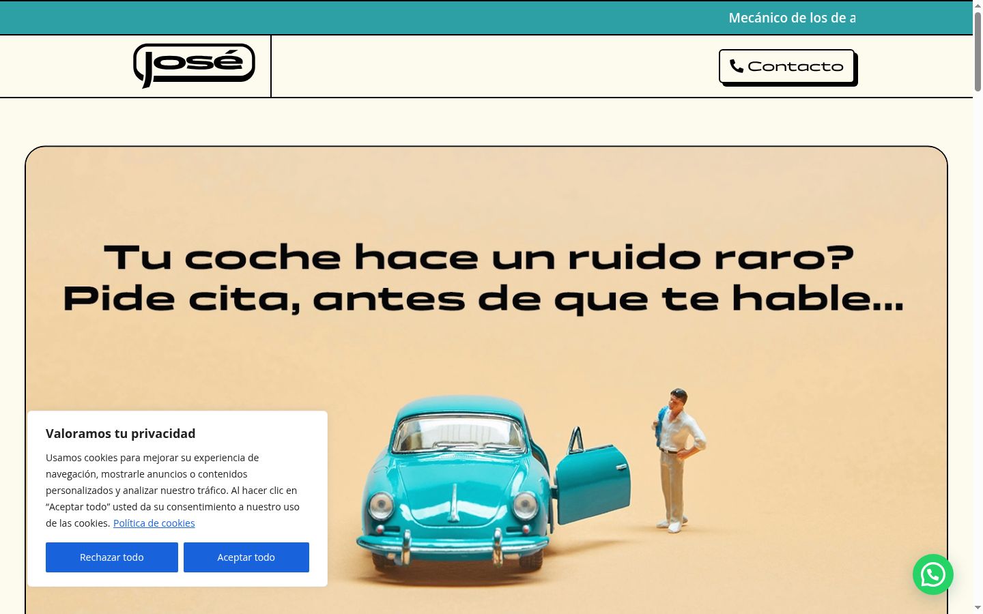Screen dimensions: 983x614
Task: Click the page scrollbar thumb
Action: click(978, 51)
